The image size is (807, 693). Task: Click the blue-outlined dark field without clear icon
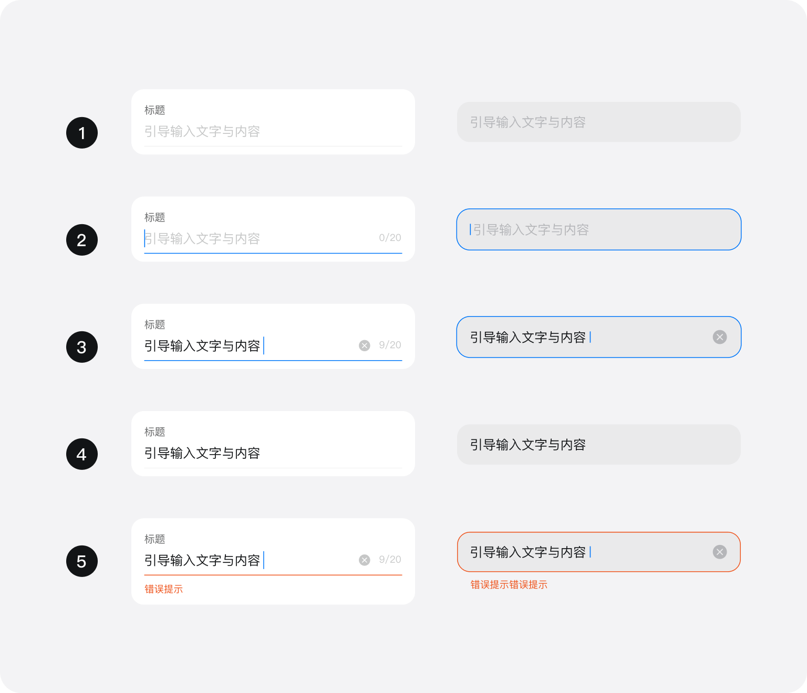point(598,229)
